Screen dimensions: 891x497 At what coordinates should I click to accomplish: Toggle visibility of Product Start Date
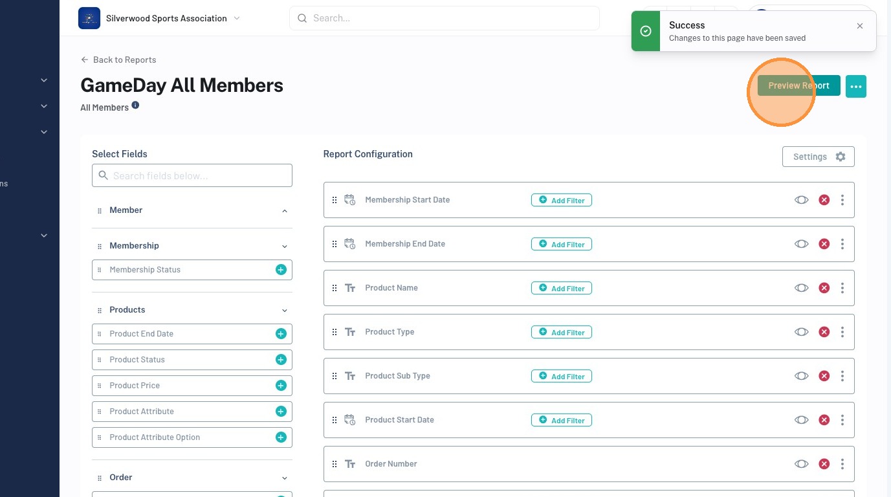801,420
